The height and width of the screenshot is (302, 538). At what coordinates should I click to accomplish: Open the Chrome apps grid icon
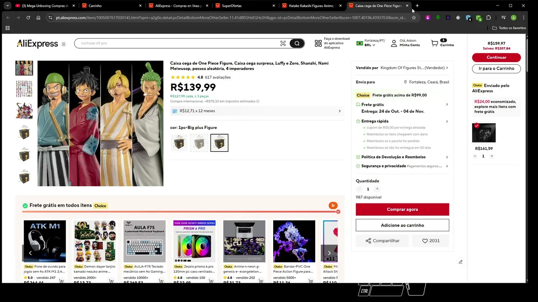pos(7,28)
